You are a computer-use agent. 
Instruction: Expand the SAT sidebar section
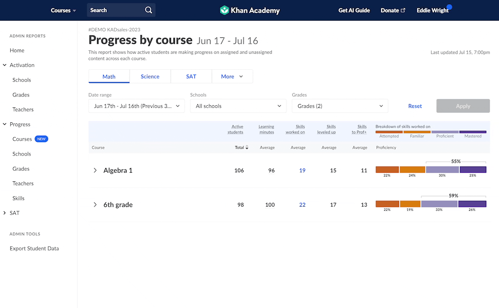(x=5, y=213)
